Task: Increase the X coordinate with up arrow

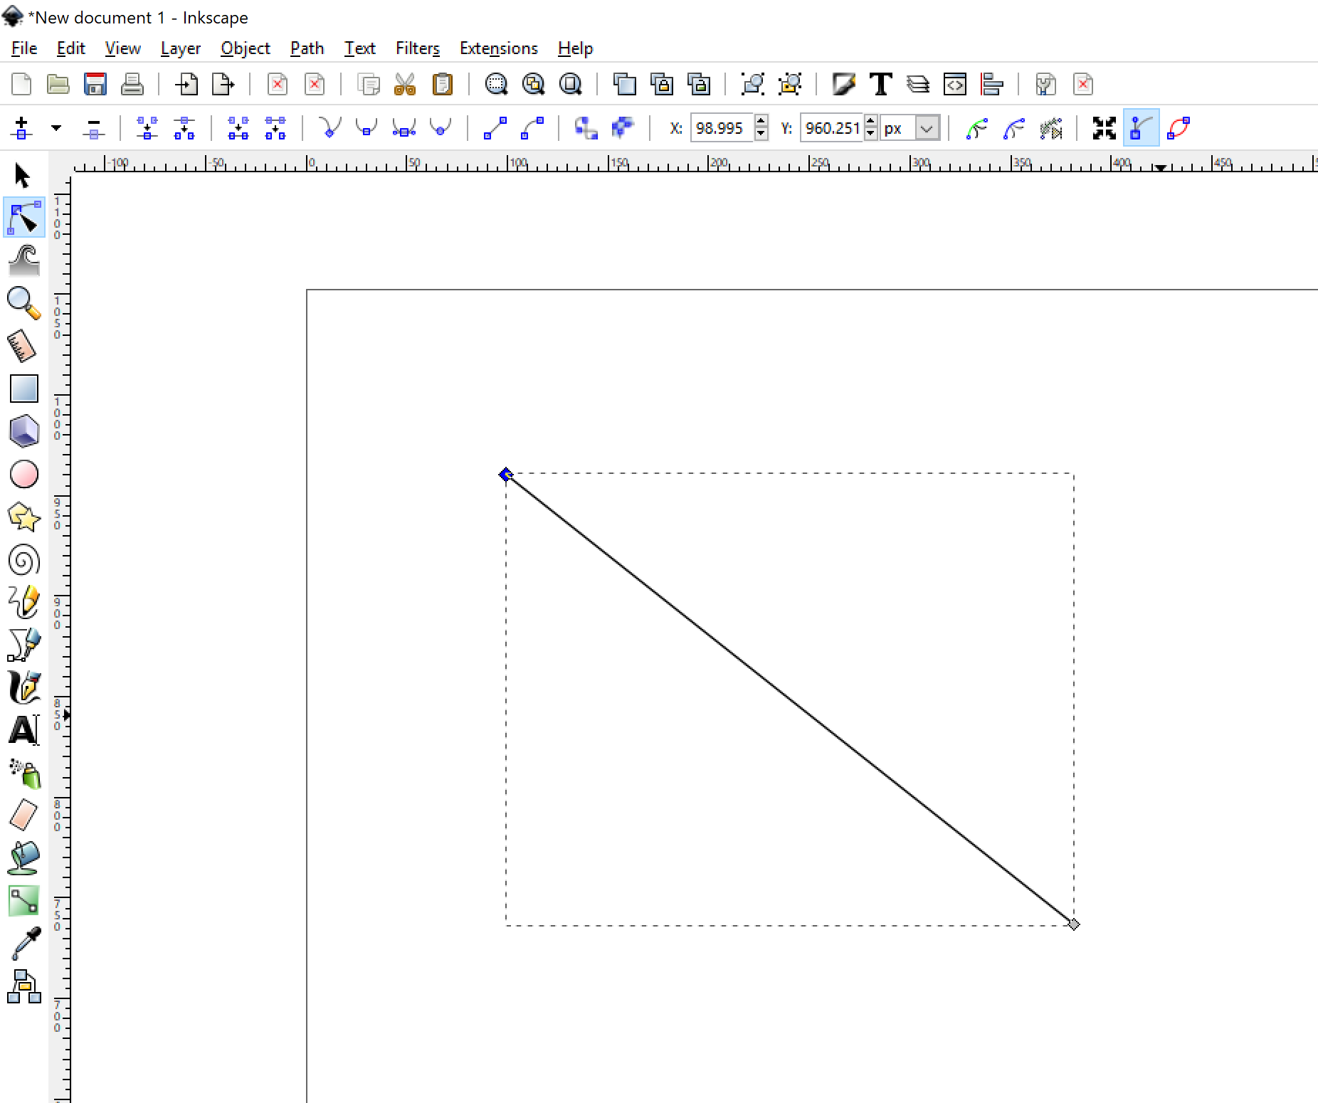Action: (x=761, y=122)
